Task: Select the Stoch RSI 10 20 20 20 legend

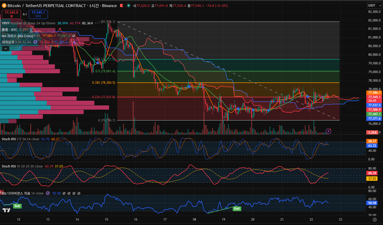Action: tap(22, 166)
